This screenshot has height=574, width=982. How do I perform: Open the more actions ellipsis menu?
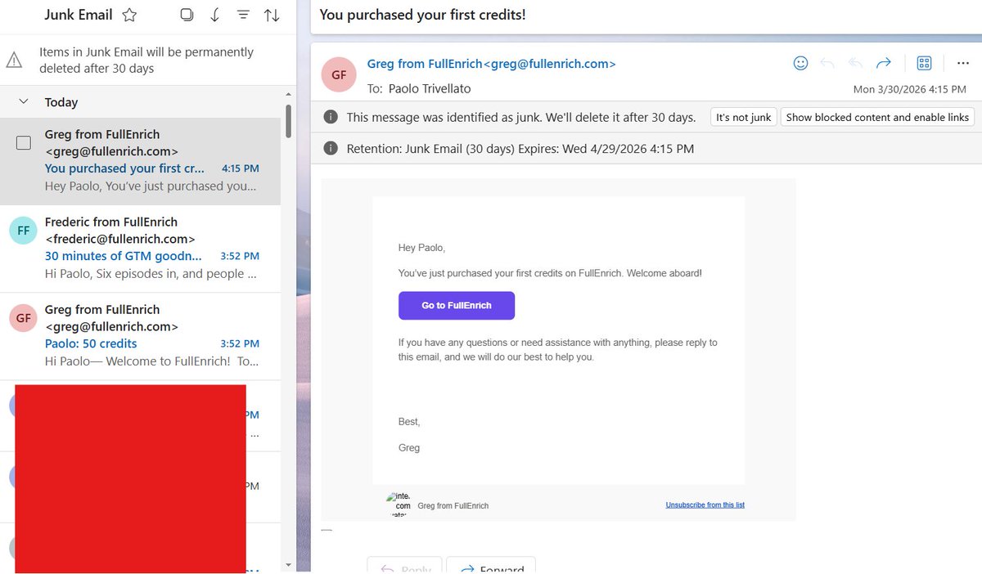tap(962, 63)
